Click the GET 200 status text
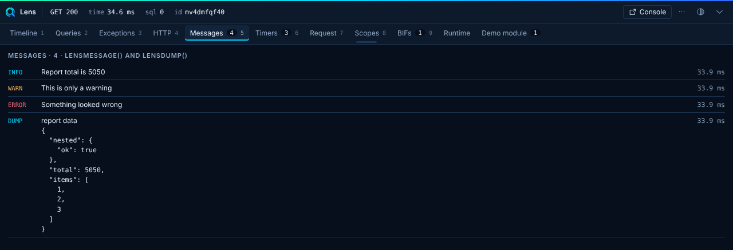This screenshot has width=733, height=250. tap(64, 12)
